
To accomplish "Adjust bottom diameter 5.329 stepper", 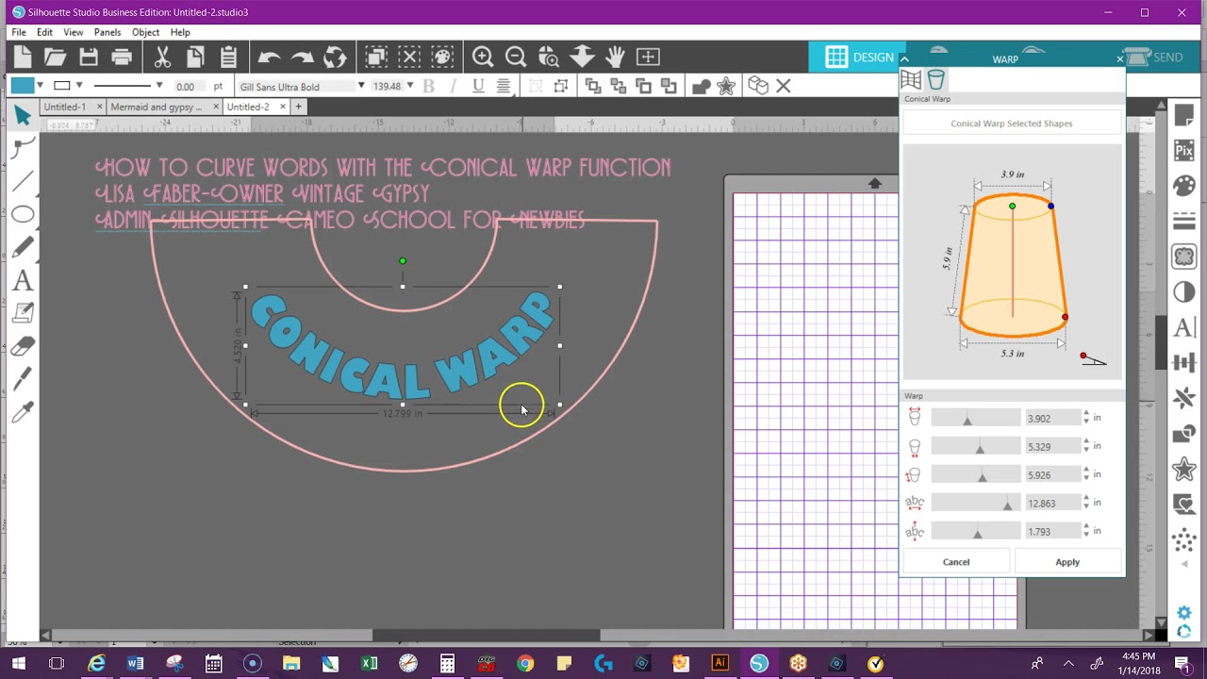I will [x=1086, y=446].
